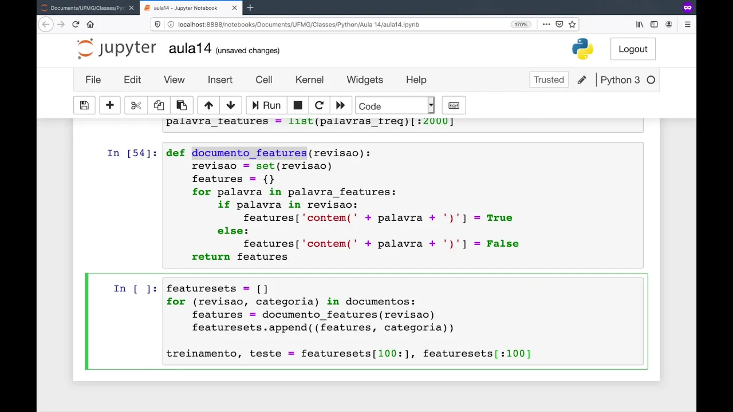Open the File menu
This screenshot has width=733, height=412.
[x=93, y=80]
